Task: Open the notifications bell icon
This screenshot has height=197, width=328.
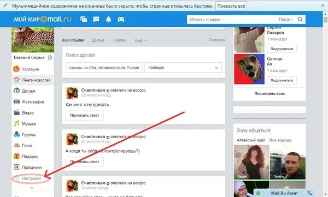Action: [108, 20]
